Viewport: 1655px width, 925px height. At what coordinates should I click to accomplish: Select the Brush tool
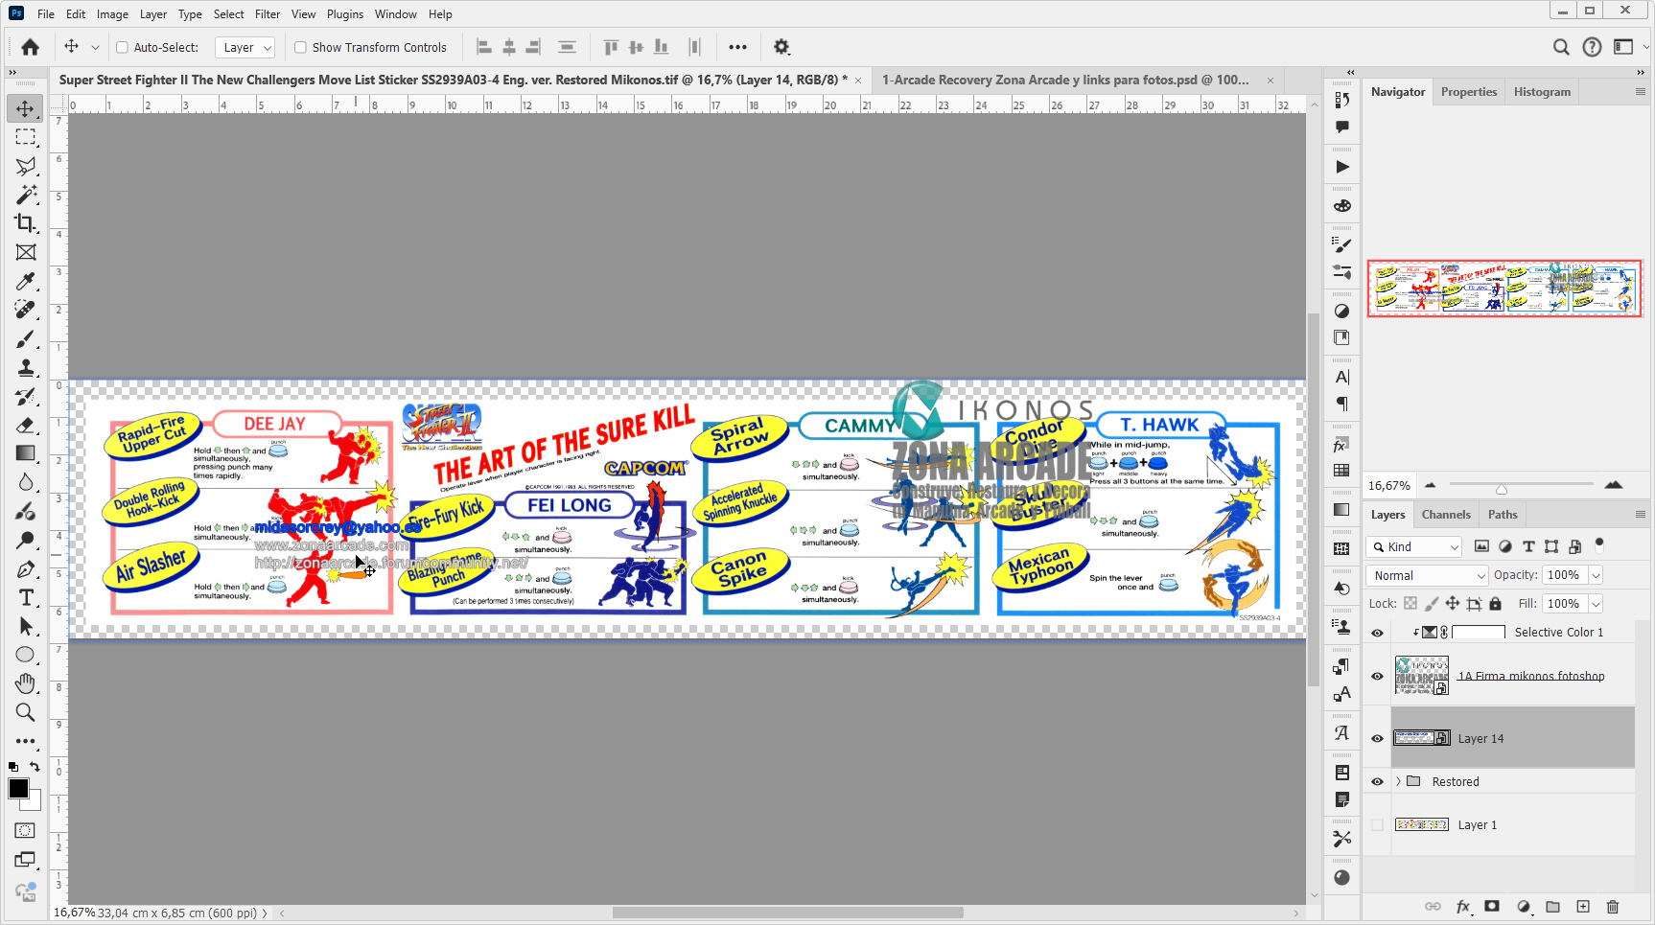coord(26,338)
